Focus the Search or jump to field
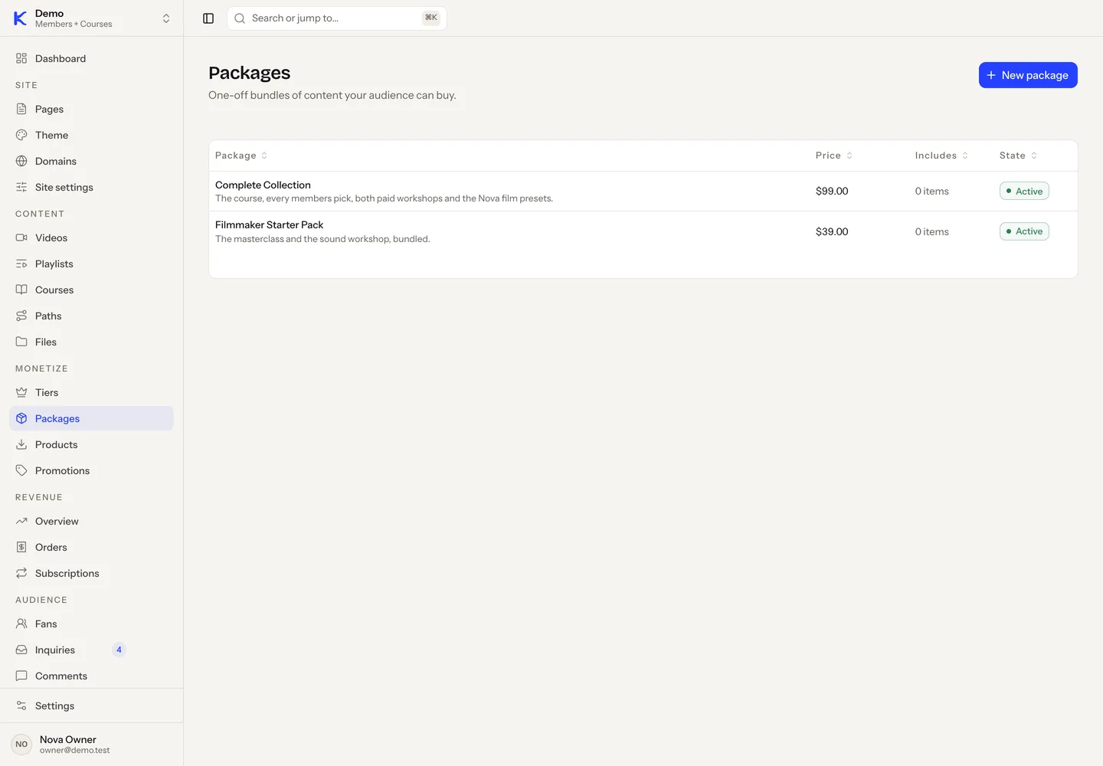This screenshot has width=1103, height=766. [x=337, y=18]
